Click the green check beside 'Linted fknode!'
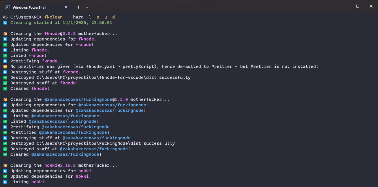This screenshot has height=187, width=378. [x=5, y=55]
